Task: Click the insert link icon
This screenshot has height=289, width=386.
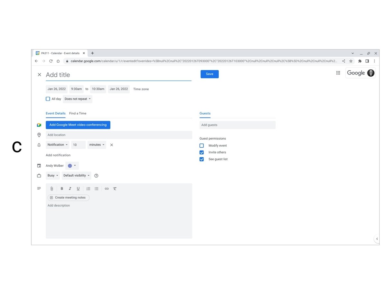Action: 107,189
